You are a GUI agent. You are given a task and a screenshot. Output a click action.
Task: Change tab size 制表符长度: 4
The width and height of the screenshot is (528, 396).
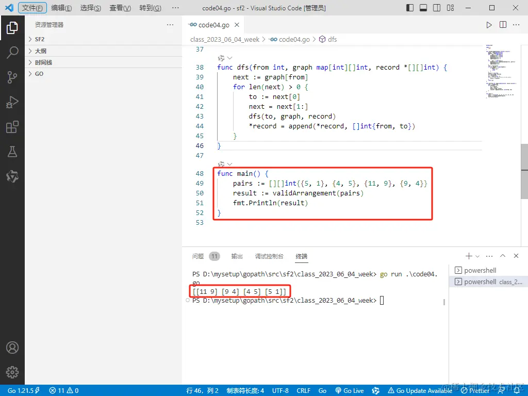tap(245, 391)
